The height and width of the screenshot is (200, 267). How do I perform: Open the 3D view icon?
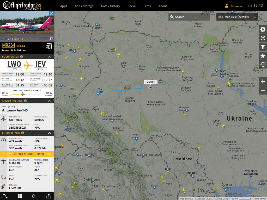49,46
